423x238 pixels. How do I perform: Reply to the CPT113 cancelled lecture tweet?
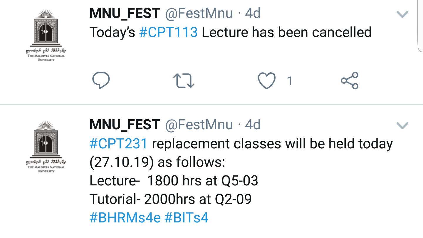101,81
